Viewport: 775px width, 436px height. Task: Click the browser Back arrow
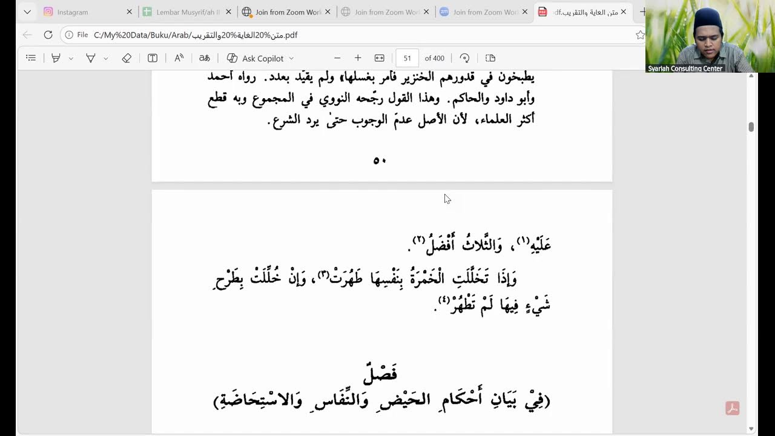pyautogui.click(x=27, y=35)
